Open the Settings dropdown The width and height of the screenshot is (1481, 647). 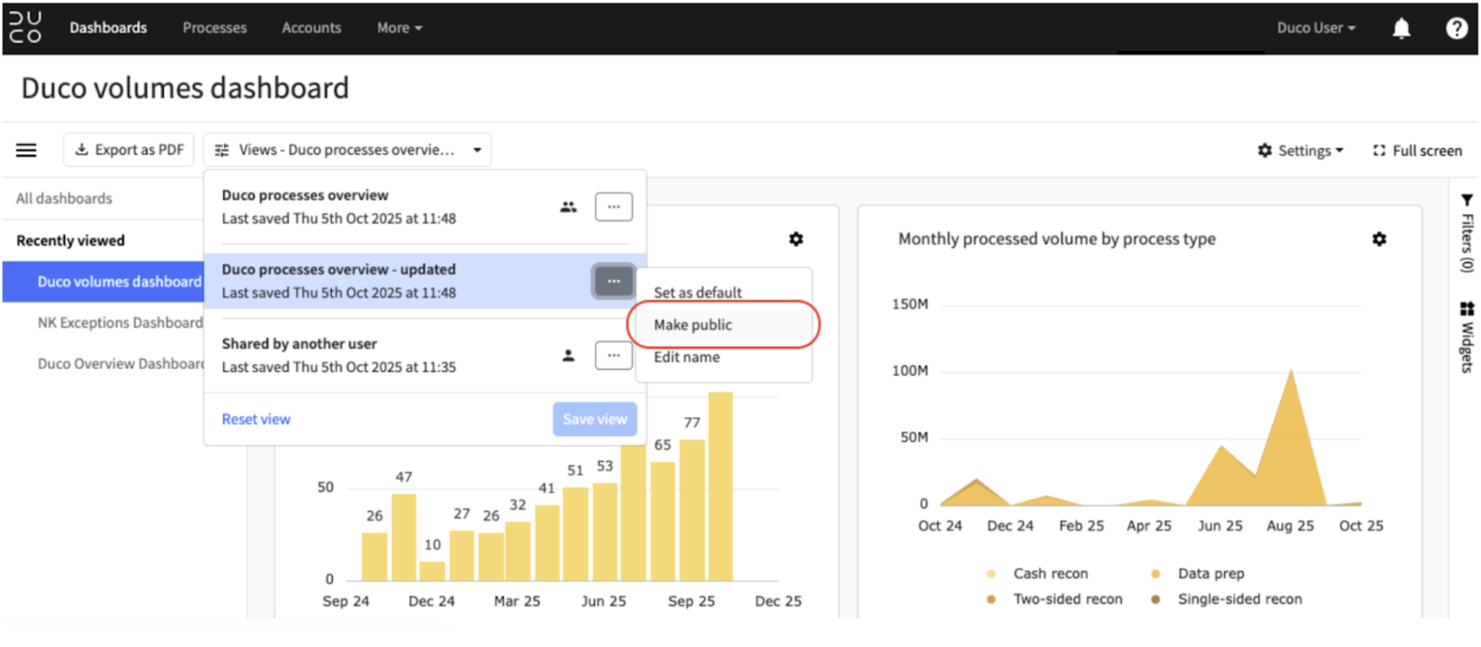pyautogui.click(x=1301, y=151)
